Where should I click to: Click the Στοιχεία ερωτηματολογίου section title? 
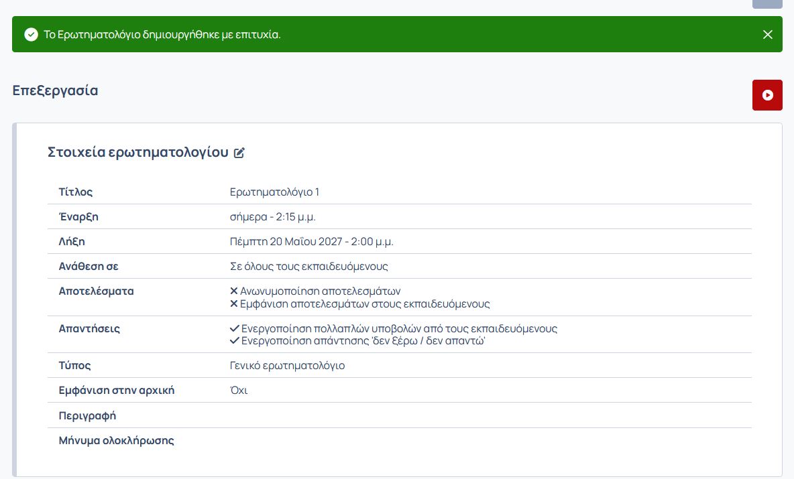(x=138, y=152)
